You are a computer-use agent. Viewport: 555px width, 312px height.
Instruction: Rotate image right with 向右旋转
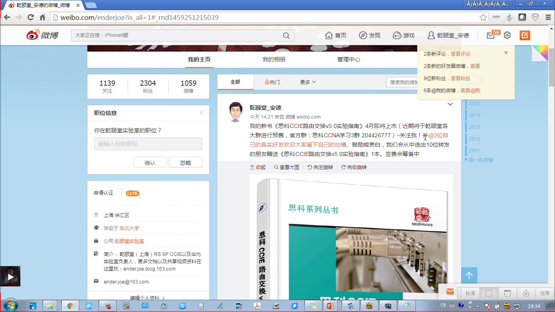(x=354, y=167)
